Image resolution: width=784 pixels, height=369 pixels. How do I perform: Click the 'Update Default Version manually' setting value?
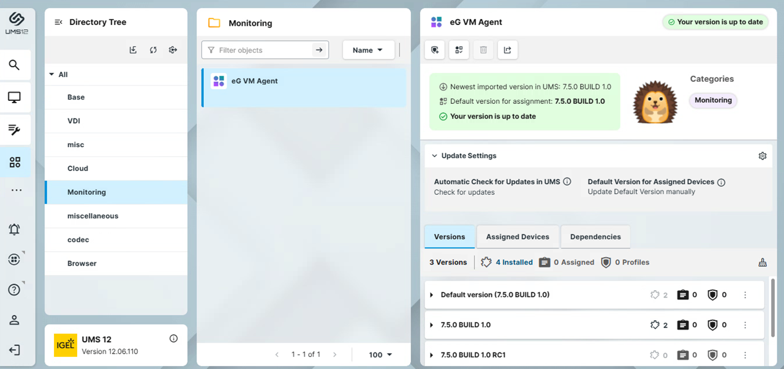pyautogui.click(x=641, y=192)
